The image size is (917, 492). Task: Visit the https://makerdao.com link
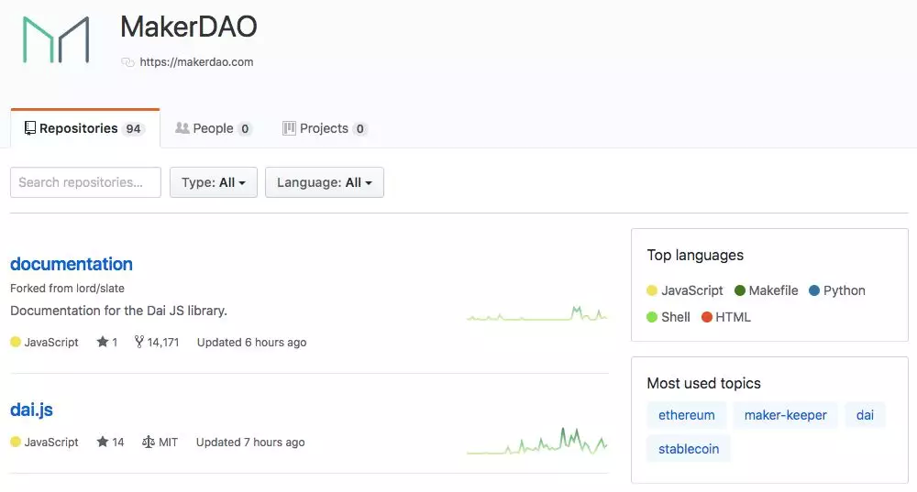click(x=196, y=62)
